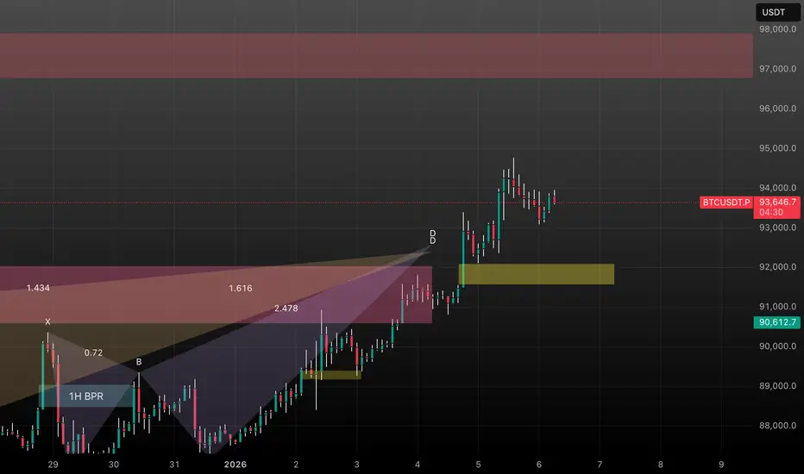804x474 pixels.
Task: Select the wide yellow rectangle below 92,000
Action: [x=537, y=274]
